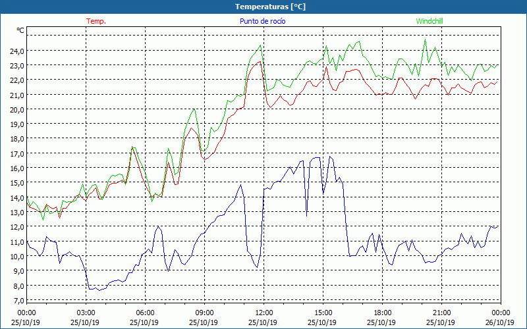Click the 06:00 time axis label
The height and width of the screenshot is (329, 527).
pyautogui.click(x=145, y=313)
